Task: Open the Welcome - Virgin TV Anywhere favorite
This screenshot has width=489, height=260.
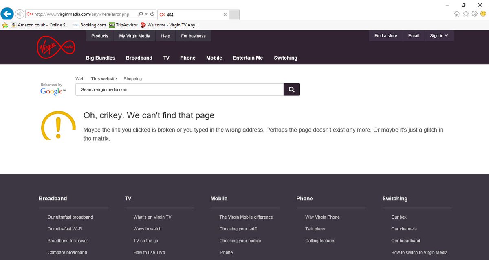Action: 170,25
